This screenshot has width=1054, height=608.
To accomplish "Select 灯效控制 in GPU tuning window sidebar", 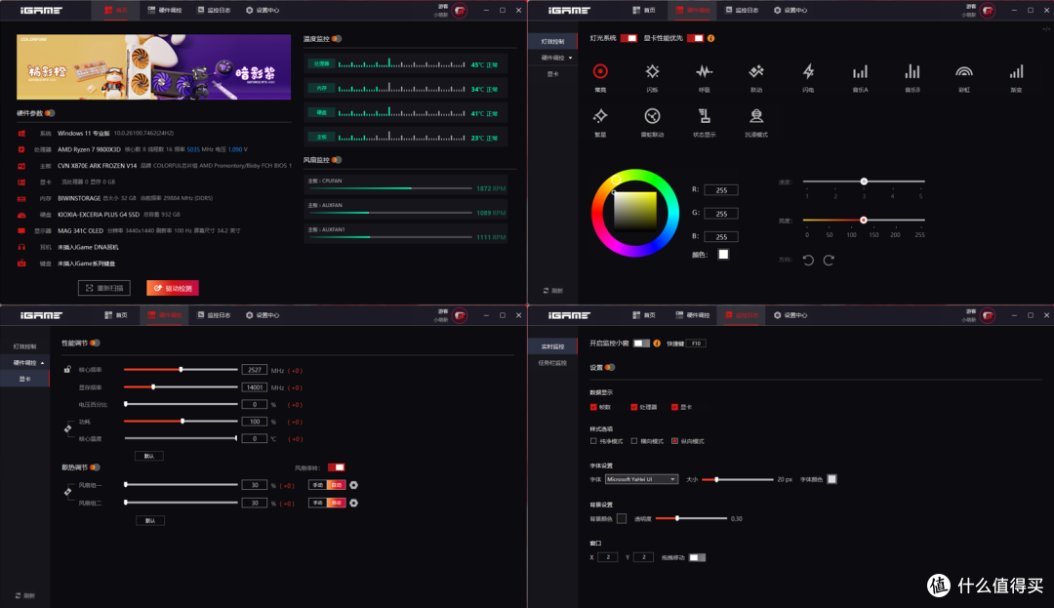I will click(x=24, y=346).
